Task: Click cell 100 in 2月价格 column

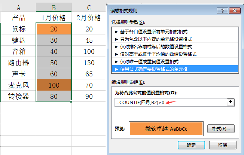Action: point(89,51)
